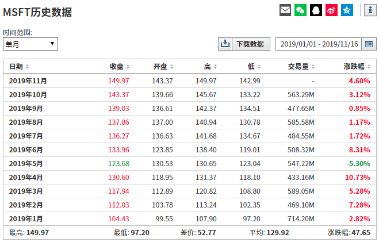Click the volume 714.20M cell

tap(301, 218)
